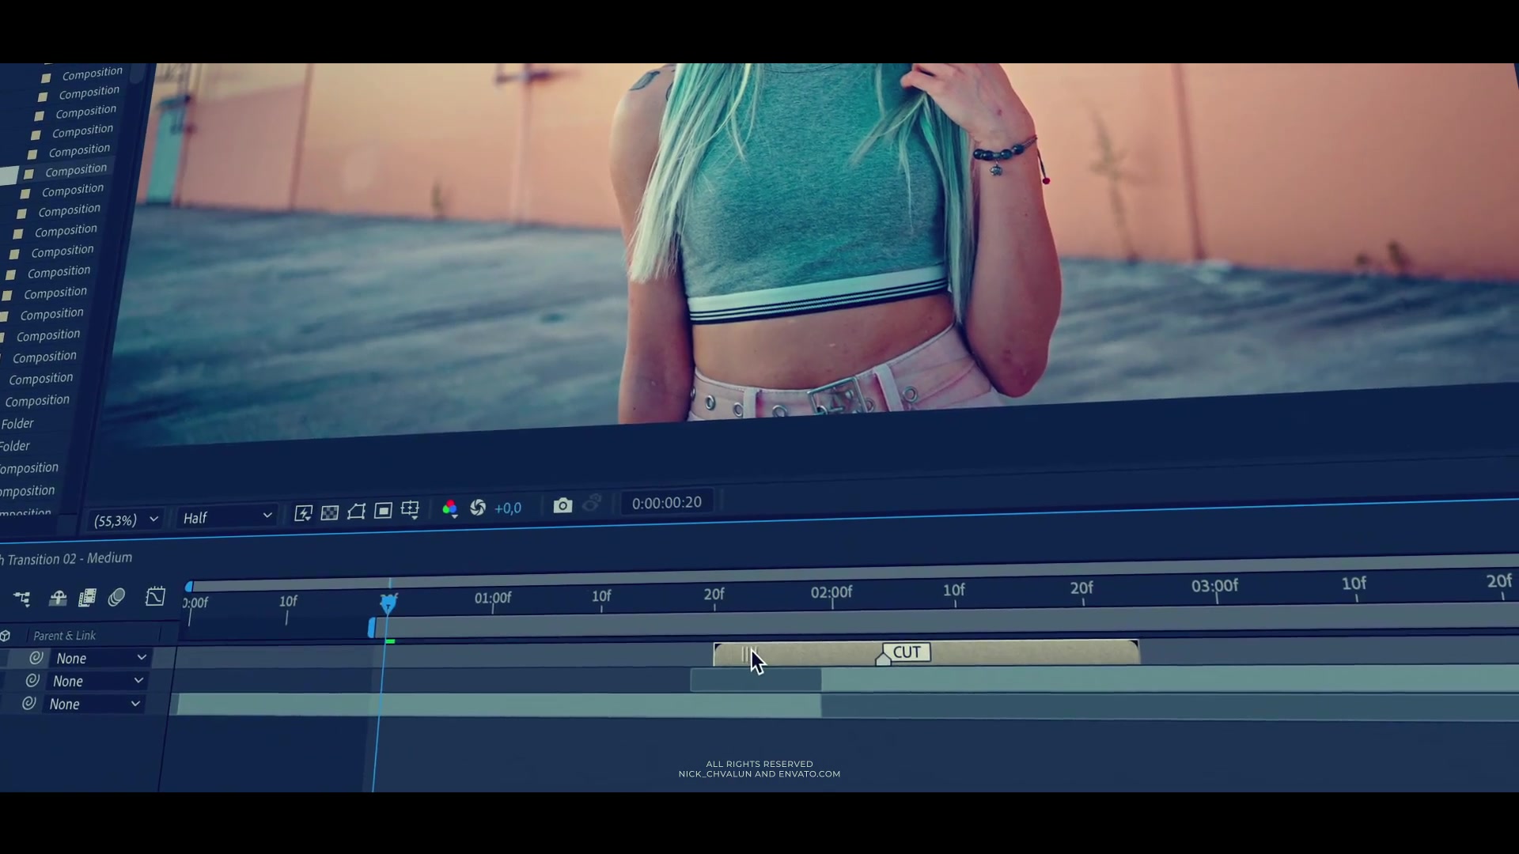Screen dimensions: 1519x854
Task: Click the Parent & Link column header
Action: coord(64,636)
